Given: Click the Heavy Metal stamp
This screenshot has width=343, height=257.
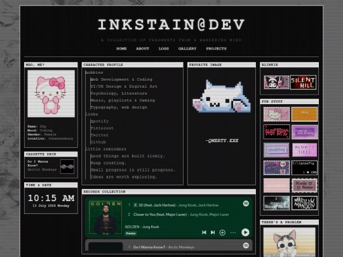Looking at the screenshot, I should click(276, 203).
